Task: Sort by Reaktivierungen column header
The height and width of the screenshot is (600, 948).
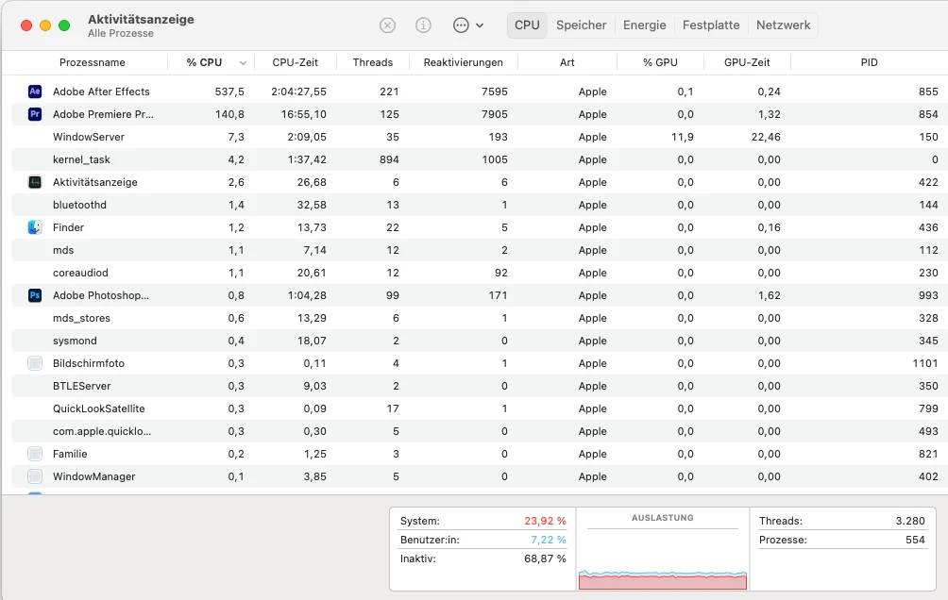Action: (463, 62)
